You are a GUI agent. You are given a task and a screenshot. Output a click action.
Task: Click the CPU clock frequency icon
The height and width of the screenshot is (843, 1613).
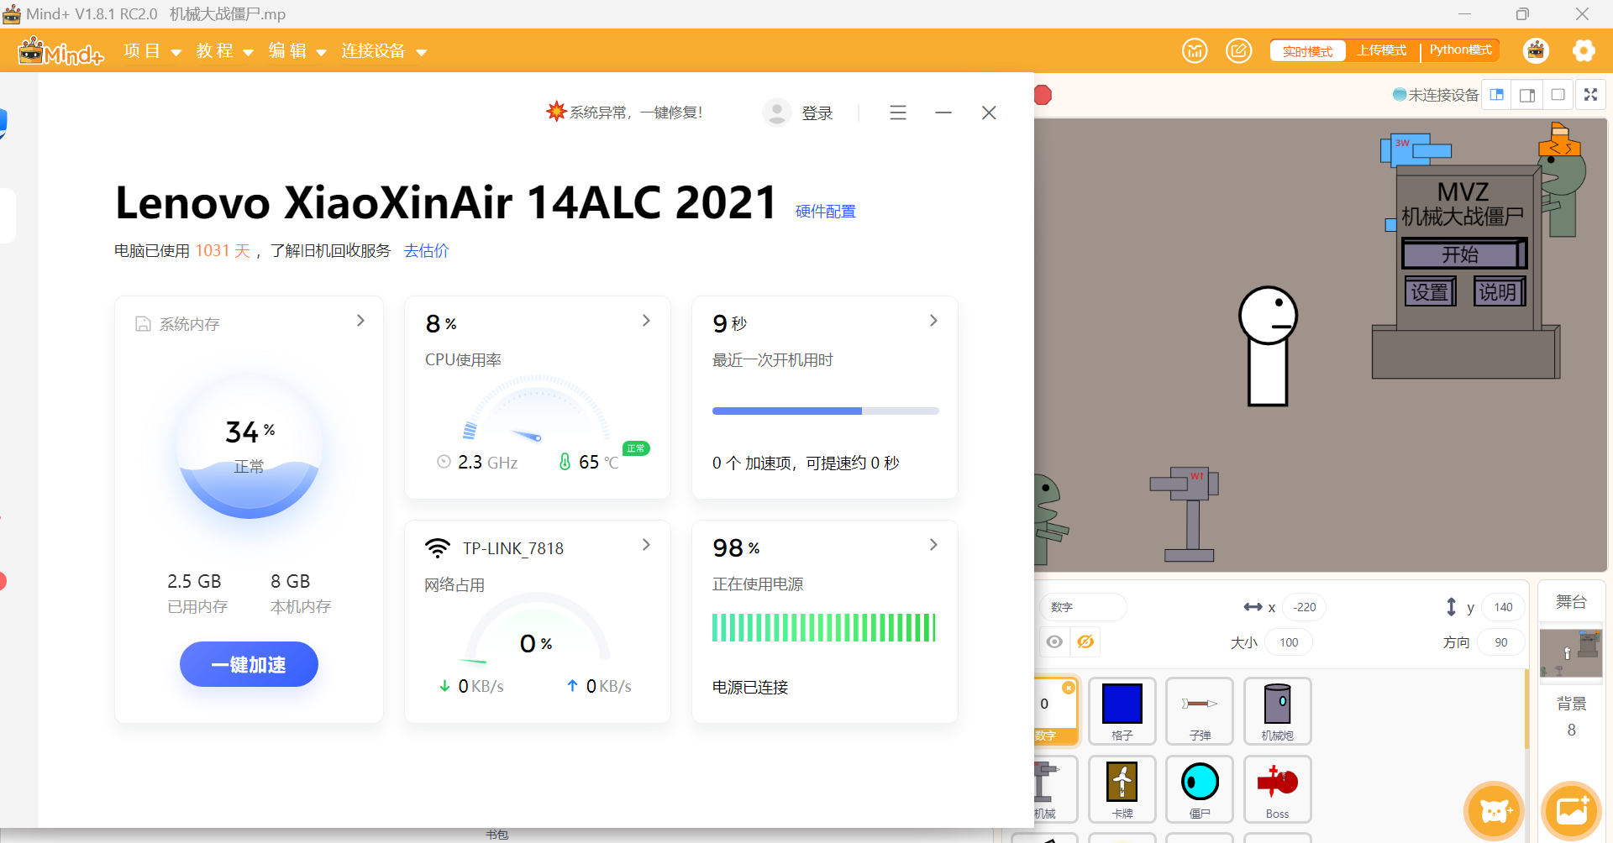pos(444,462)
